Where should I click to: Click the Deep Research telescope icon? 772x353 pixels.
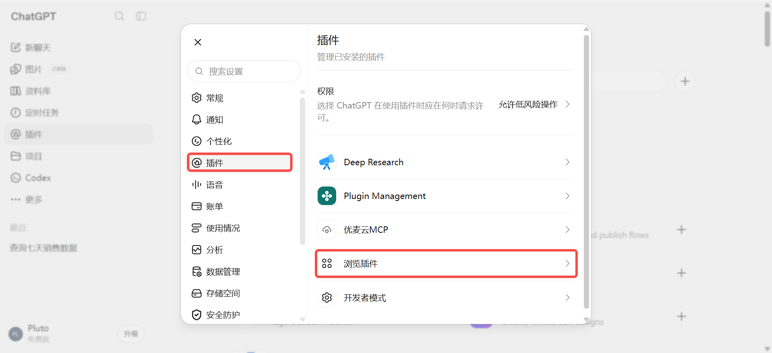click(327, 162)
